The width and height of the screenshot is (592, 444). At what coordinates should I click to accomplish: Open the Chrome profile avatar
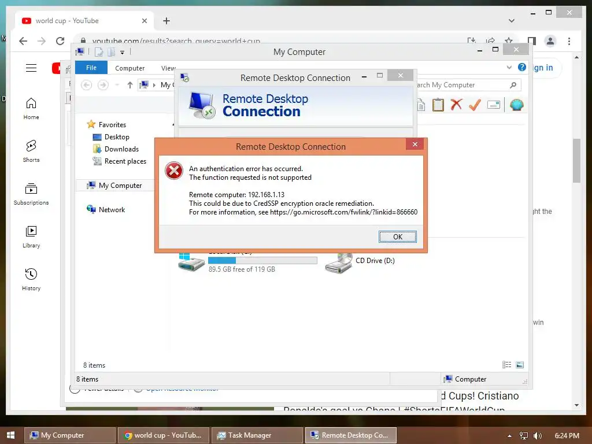[x=550, y=41]
